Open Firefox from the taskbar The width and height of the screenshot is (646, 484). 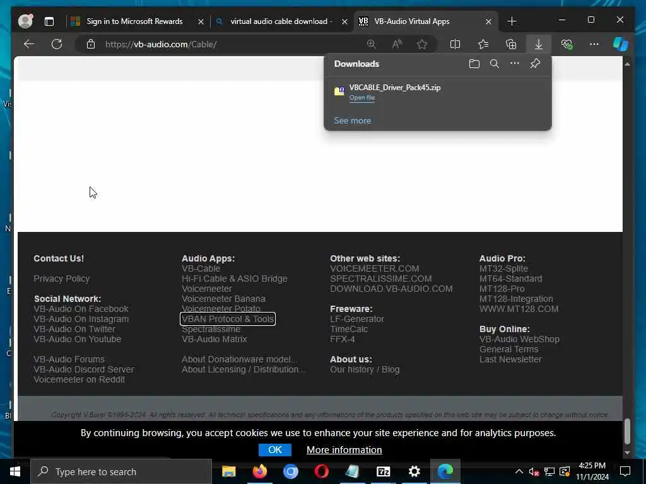[259, 471]
